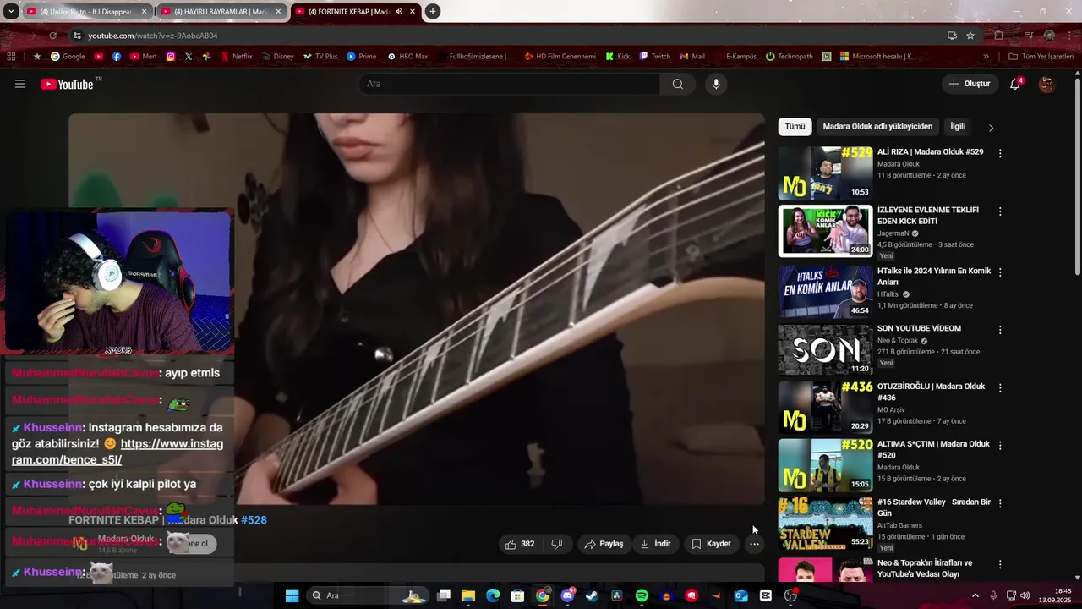Expand hidden bookmarks chevron
1082x609 pixels.
(986, 57)
